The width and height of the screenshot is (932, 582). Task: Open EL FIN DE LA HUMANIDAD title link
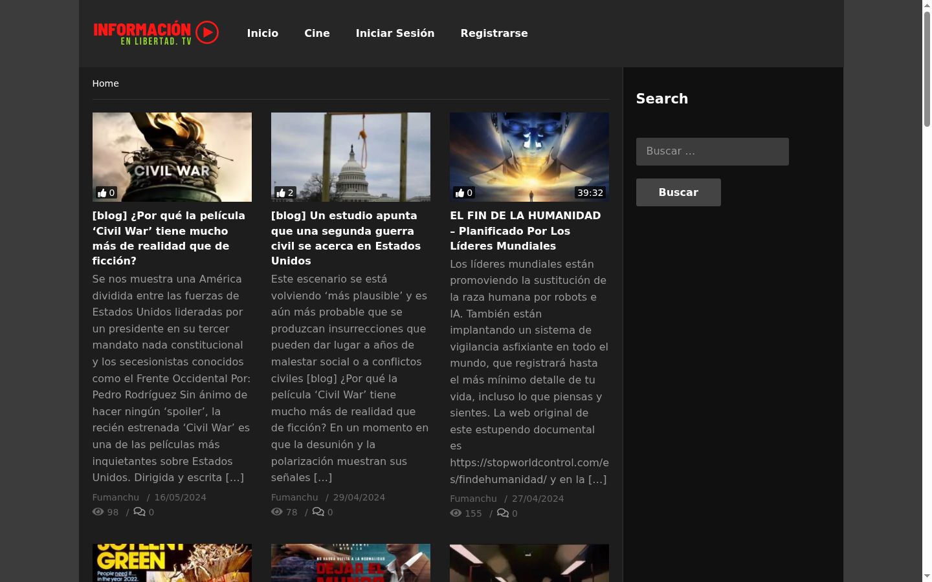(525, 231)
